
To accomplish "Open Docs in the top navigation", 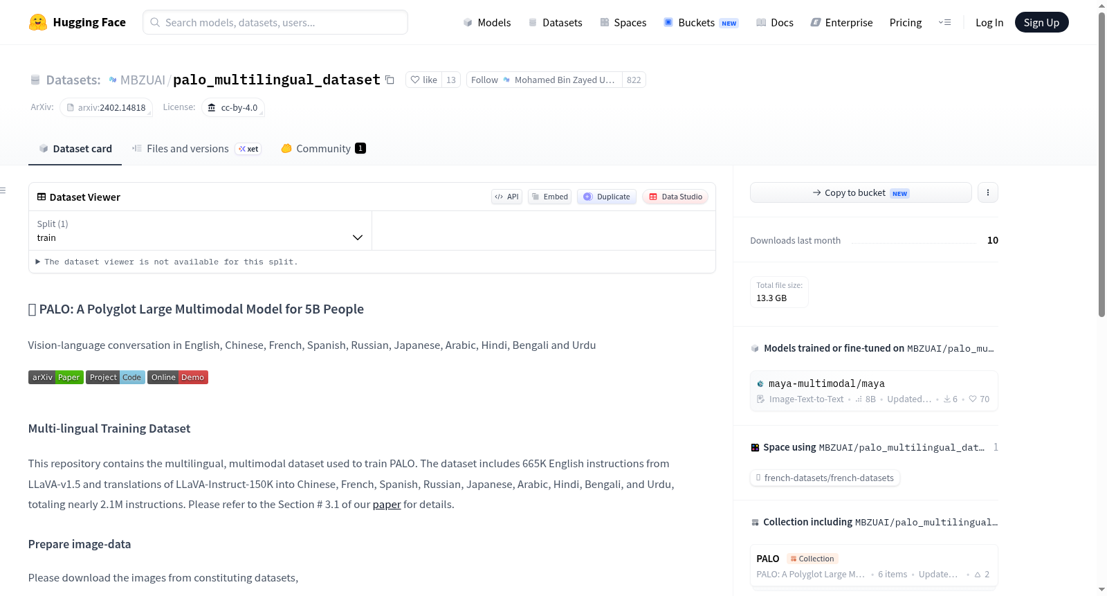I will [x=775, y=22].
